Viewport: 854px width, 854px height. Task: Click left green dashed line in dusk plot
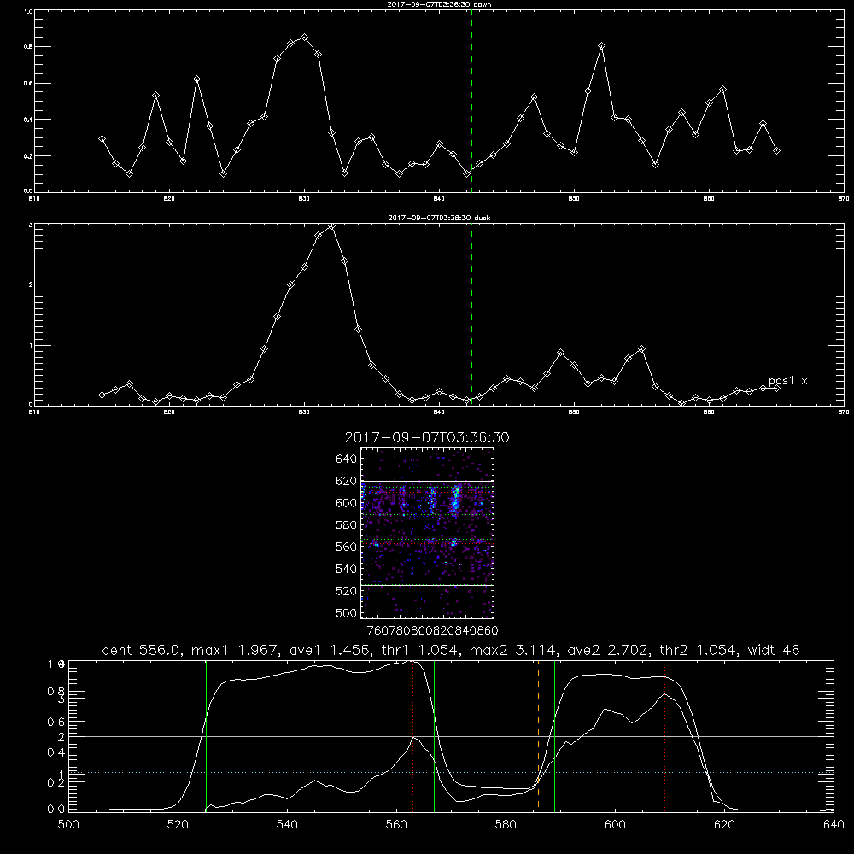coord(272,315)
